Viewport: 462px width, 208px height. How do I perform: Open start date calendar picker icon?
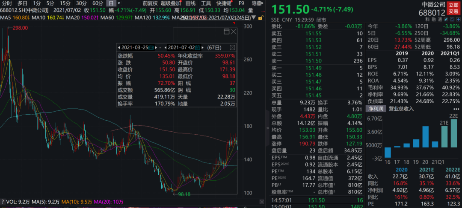tap(151, 48)
